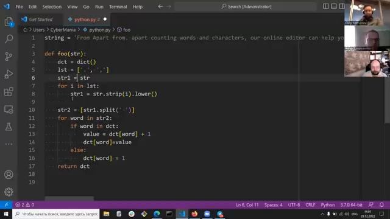Click the horizontal editor scrollbar thumb

pos(69,198)
